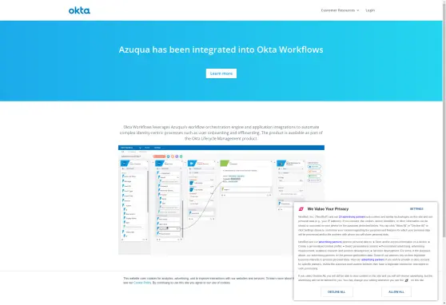Open the Cookie Policy link
The width and height of the screenshot is (446, 305).
[142, 283]
